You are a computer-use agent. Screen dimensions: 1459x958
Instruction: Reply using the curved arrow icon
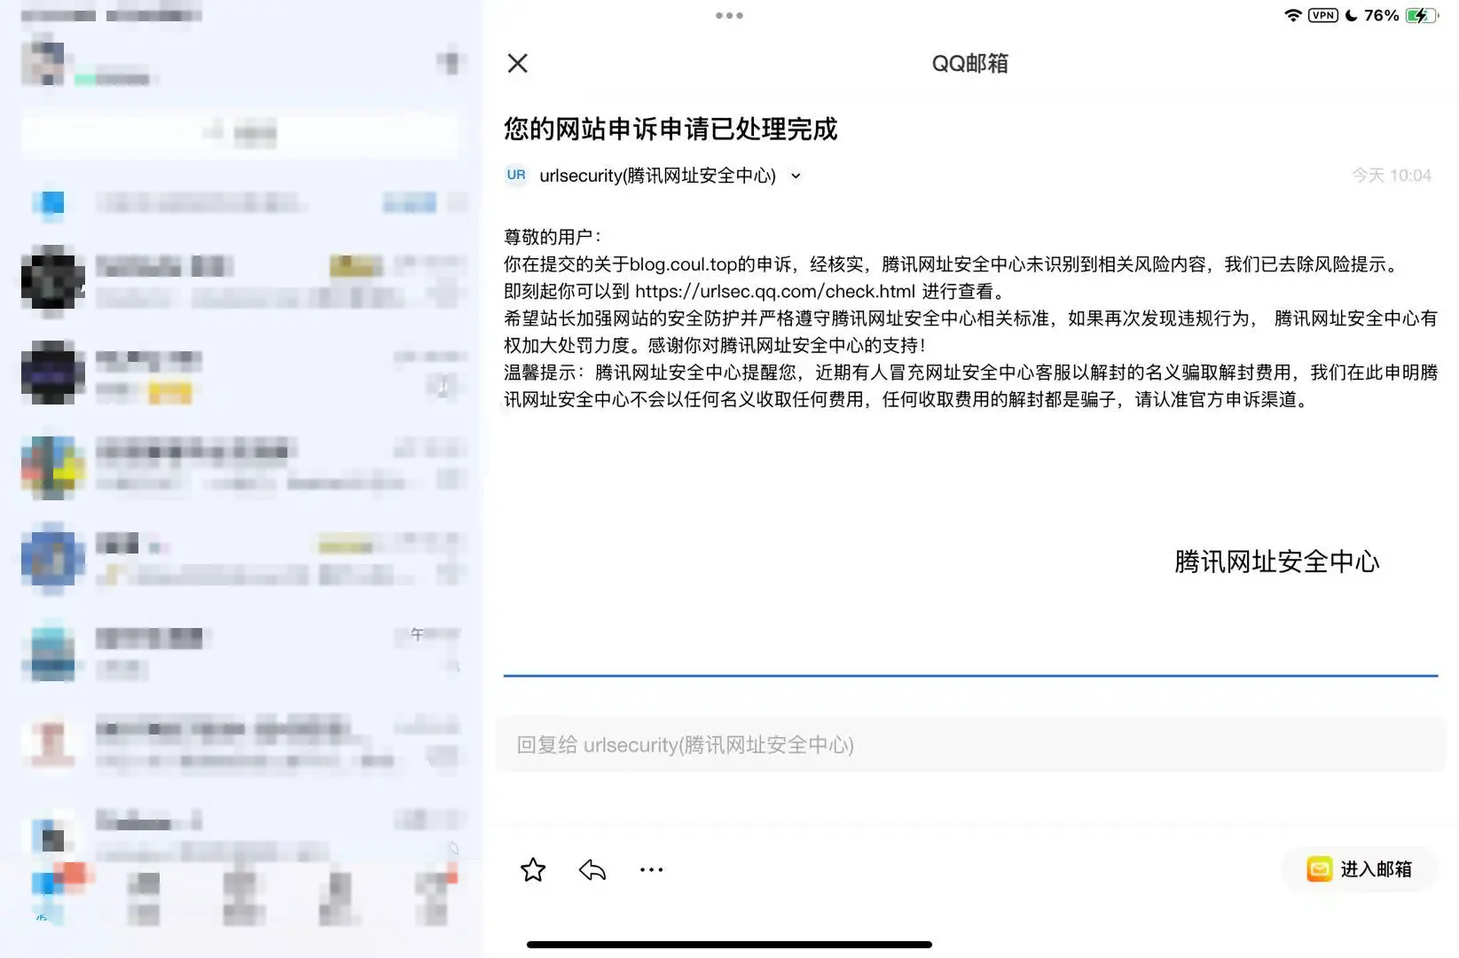[592, 870]
